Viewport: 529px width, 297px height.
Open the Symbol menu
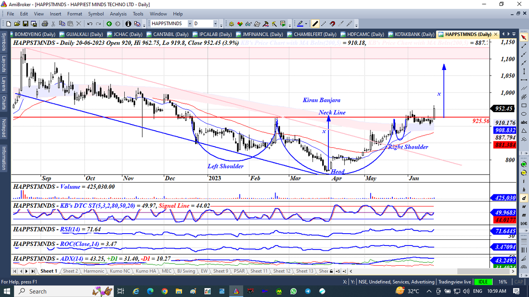pos(96,14)
